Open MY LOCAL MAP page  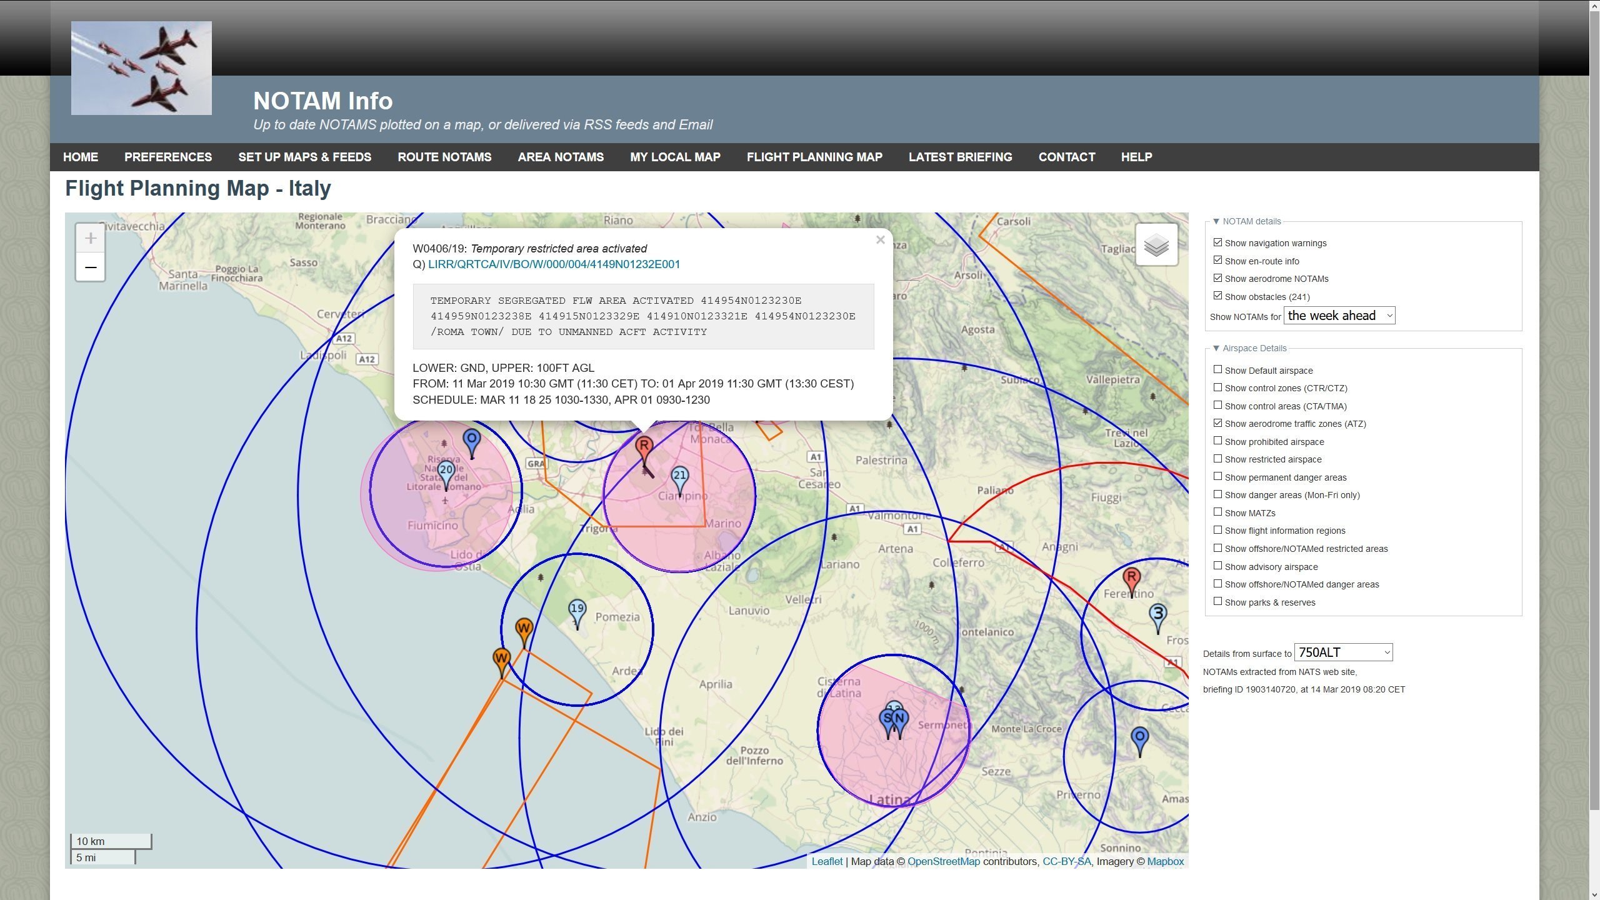click(x=675, y=157)
